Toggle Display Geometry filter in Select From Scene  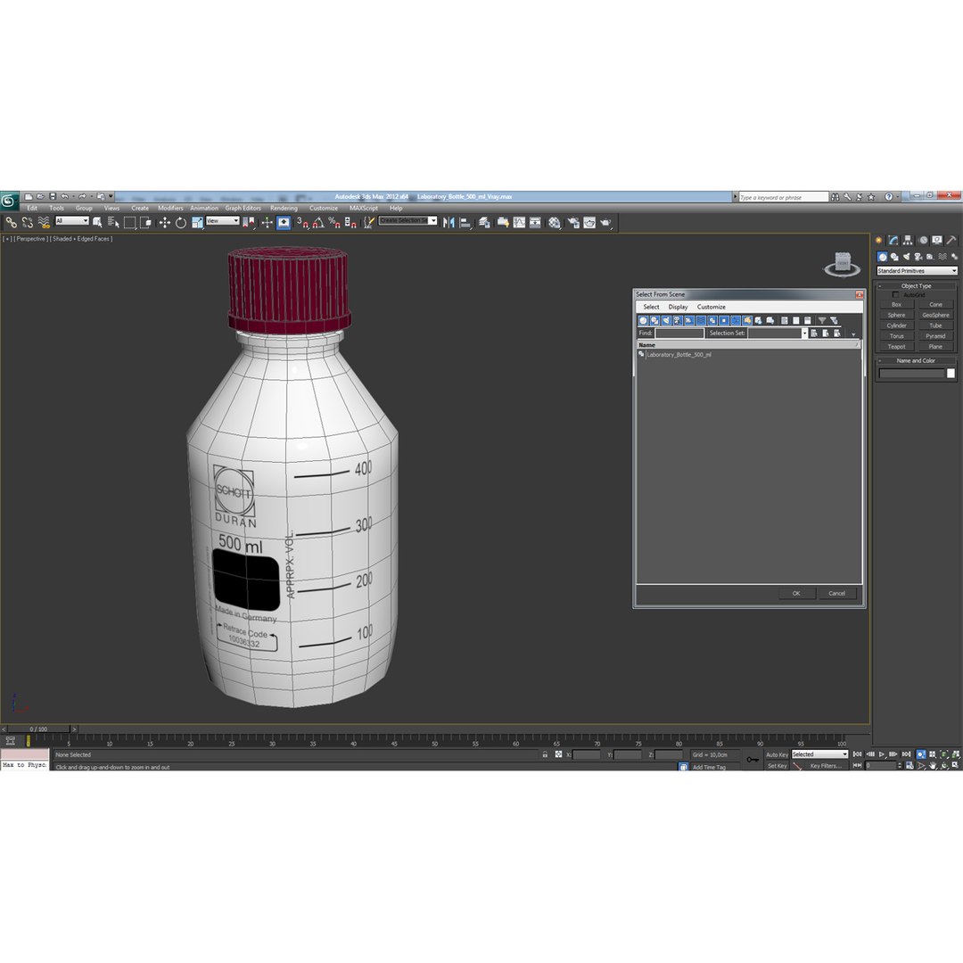click(x=643, y=321)
